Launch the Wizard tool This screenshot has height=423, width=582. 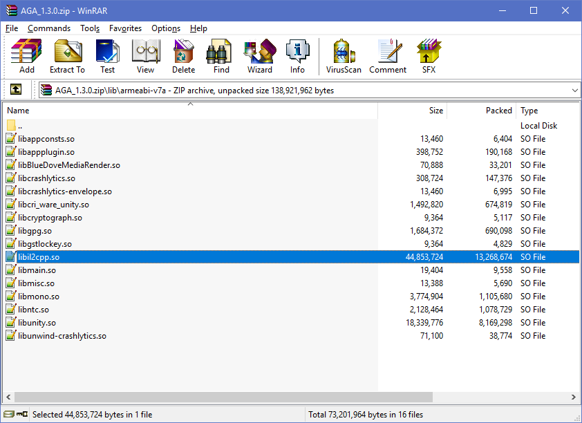point(260,56)
